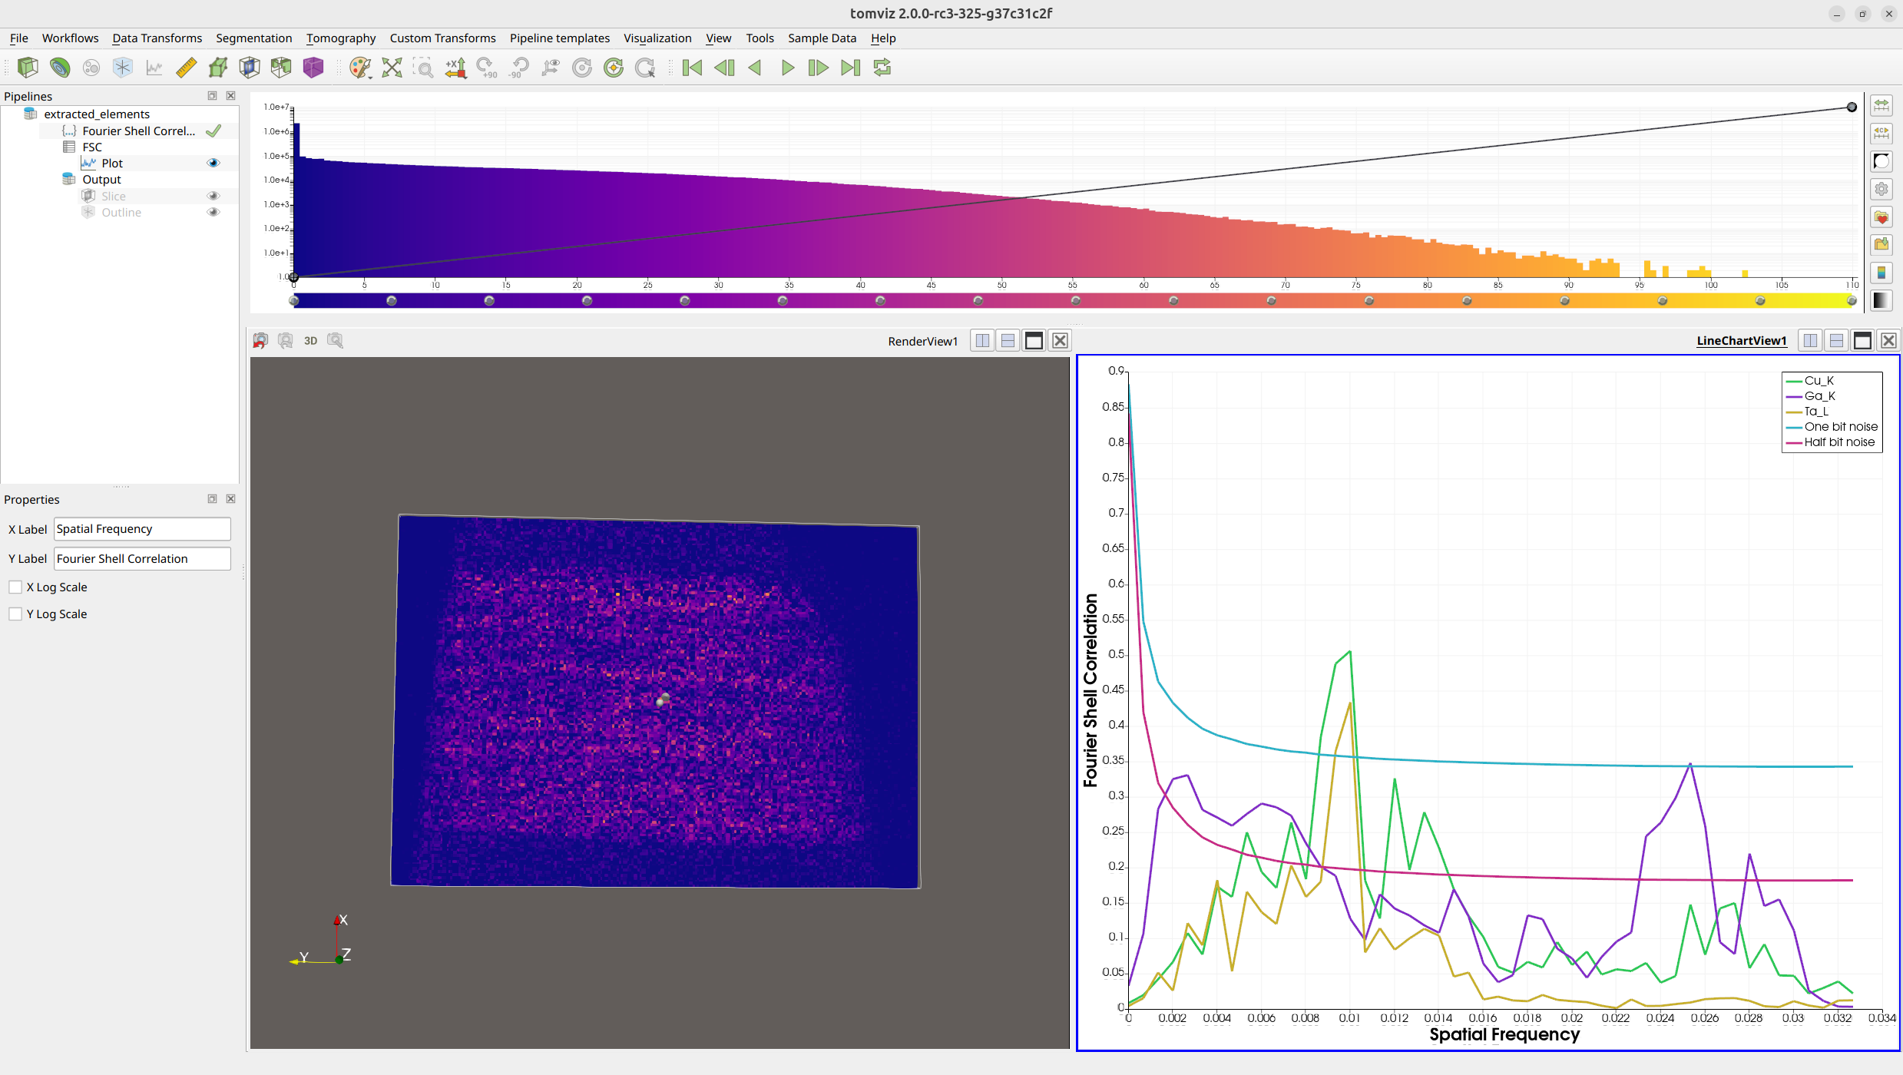The height and width of the screenshot is (1075, 1903).
Task: Open the Help menu
Action: click(883, 38)
